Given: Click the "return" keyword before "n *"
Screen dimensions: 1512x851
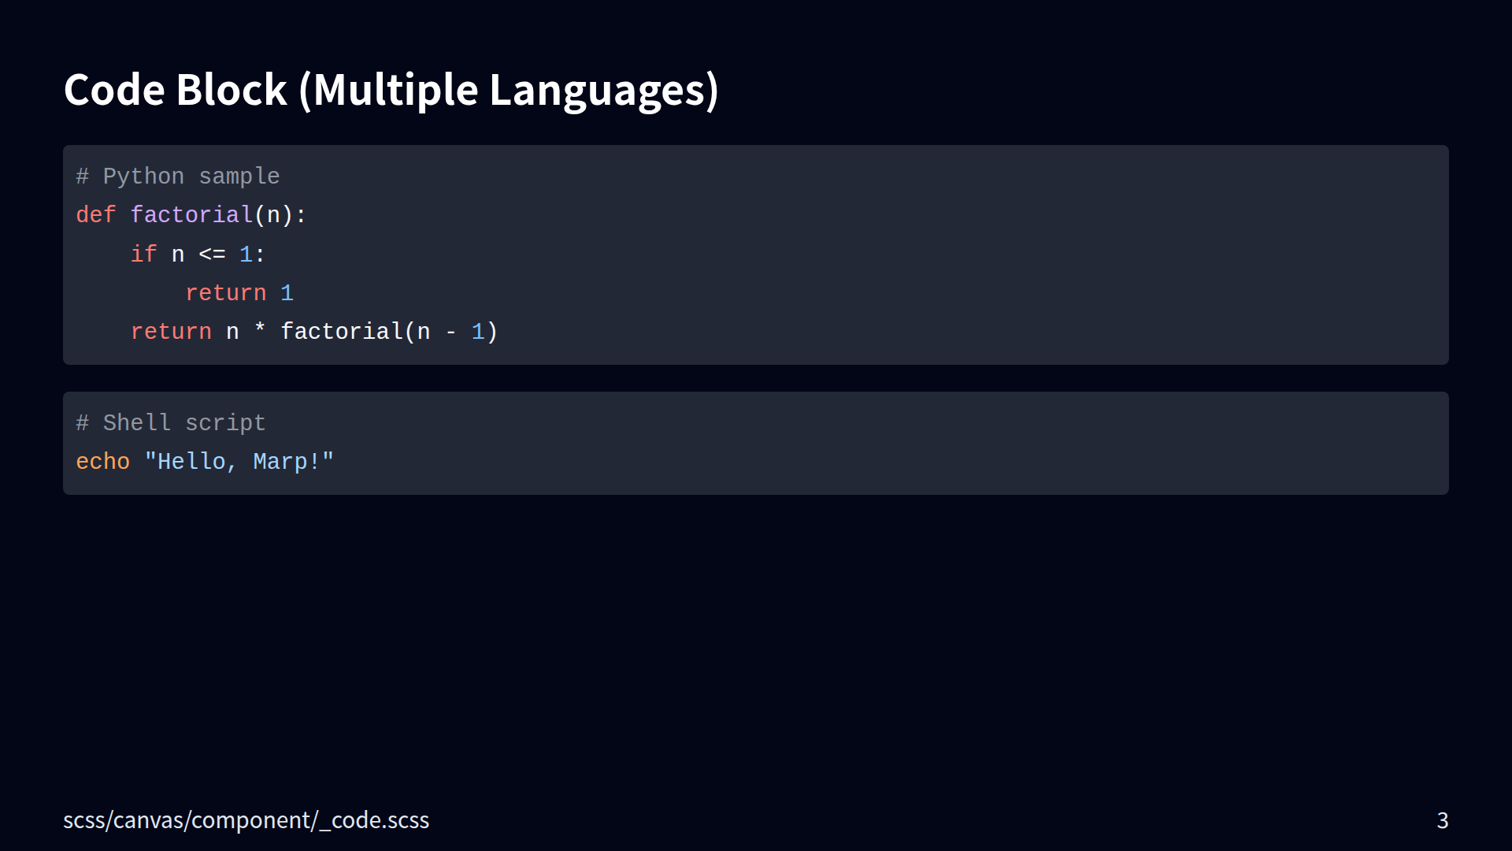Looking at the screenshot, I should pyautogui.click(x=171, y=332).
